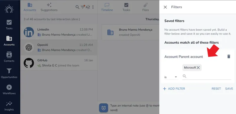236x114 pixels.
Task: Click the search magnifier above accounts list
Action: [x=77, y=7]
